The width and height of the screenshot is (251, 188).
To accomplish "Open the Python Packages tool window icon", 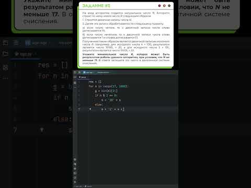I will pos(75,159).
